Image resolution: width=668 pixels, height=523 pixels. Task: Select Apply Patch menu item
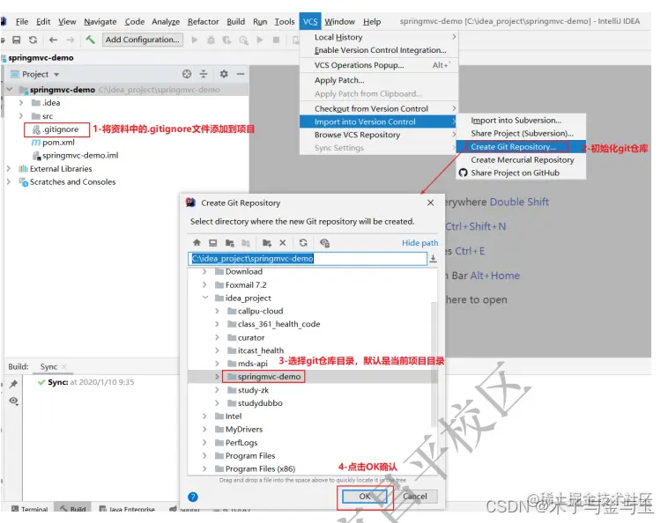(x=378, y=80)
